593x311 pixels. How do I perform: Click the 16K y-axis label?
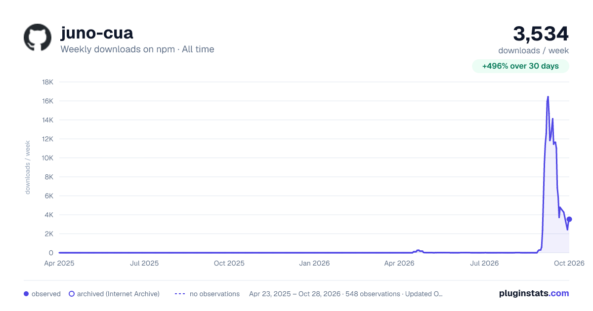[48, 101]
